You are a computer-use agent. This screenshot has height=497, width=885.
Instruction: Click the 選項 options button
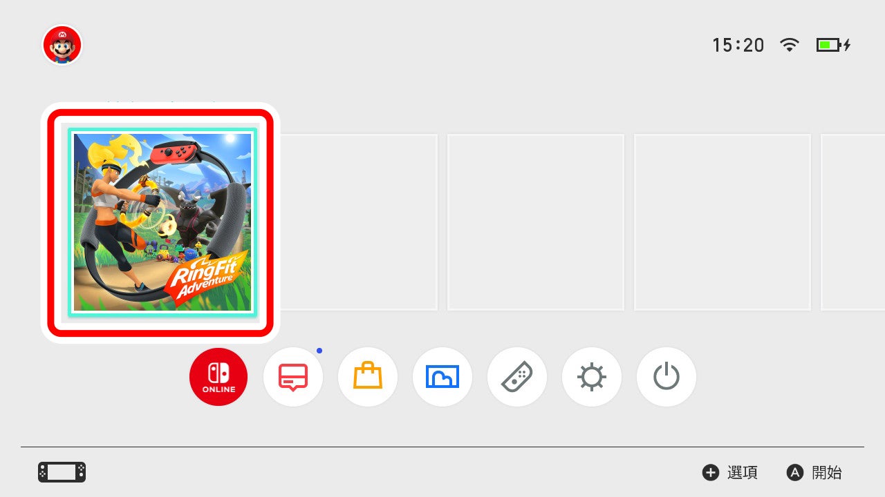click(730, 472)
